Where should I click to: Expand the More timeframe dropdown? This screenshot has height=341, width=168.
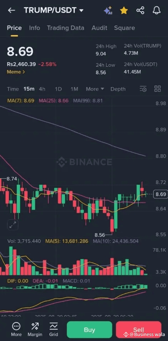pos(95,89)
